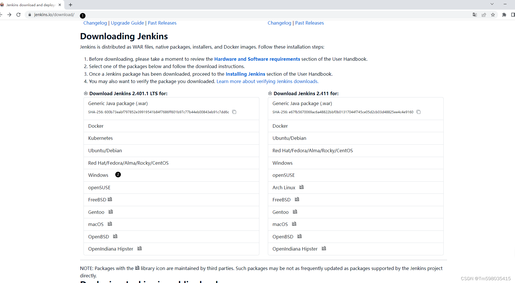
Task: Select OpenIndiana Hipster in weekly list
Action: click(295, 249)
